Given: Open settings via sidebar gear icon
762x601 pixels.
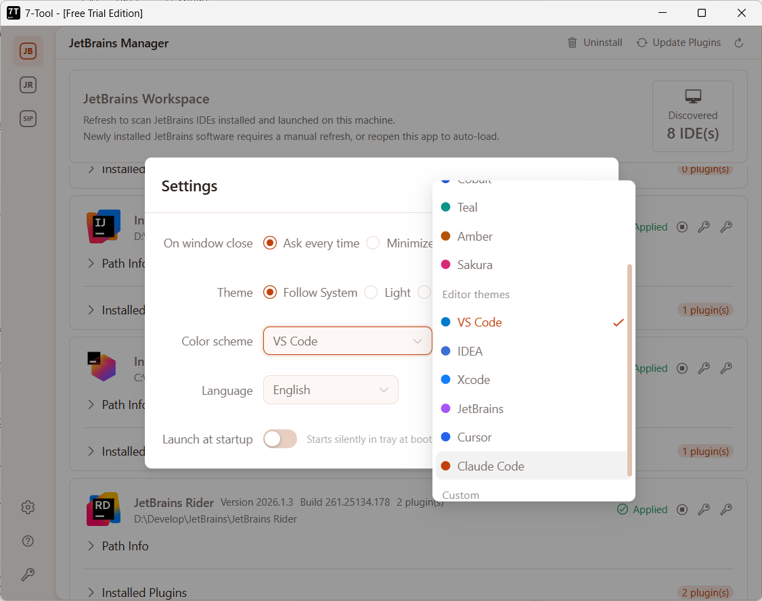Looking at the screenshot, I should (28, 507).
